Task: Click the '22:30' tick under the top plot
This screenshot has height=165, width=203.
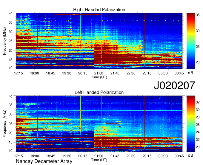Action: [131, 73]
